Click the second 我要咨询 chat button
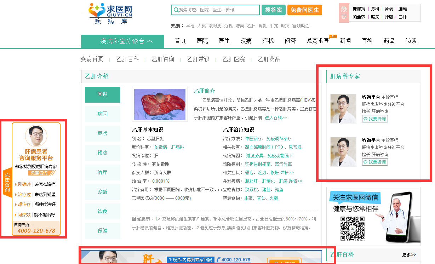The height and width of the screenshot is (264, 435). click(x=375, y=162)
